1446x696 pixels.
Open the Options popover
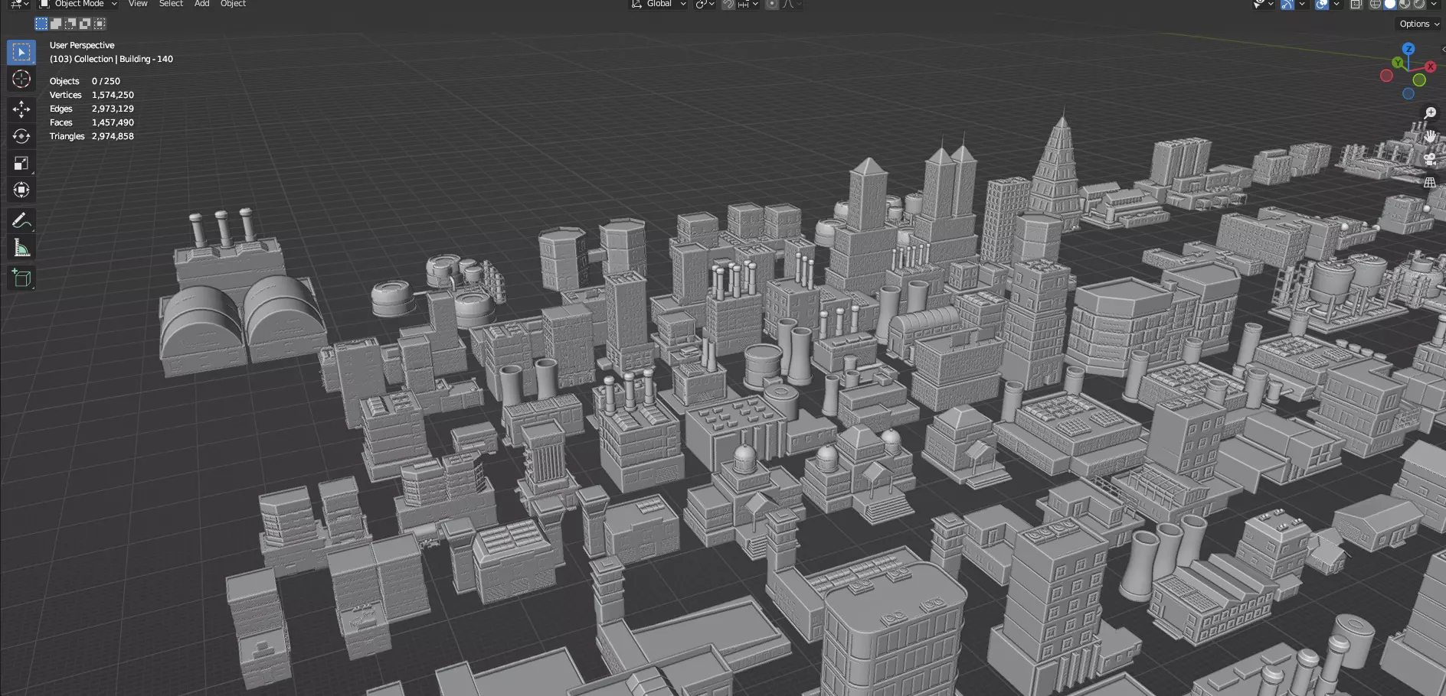click(1419, 24)
